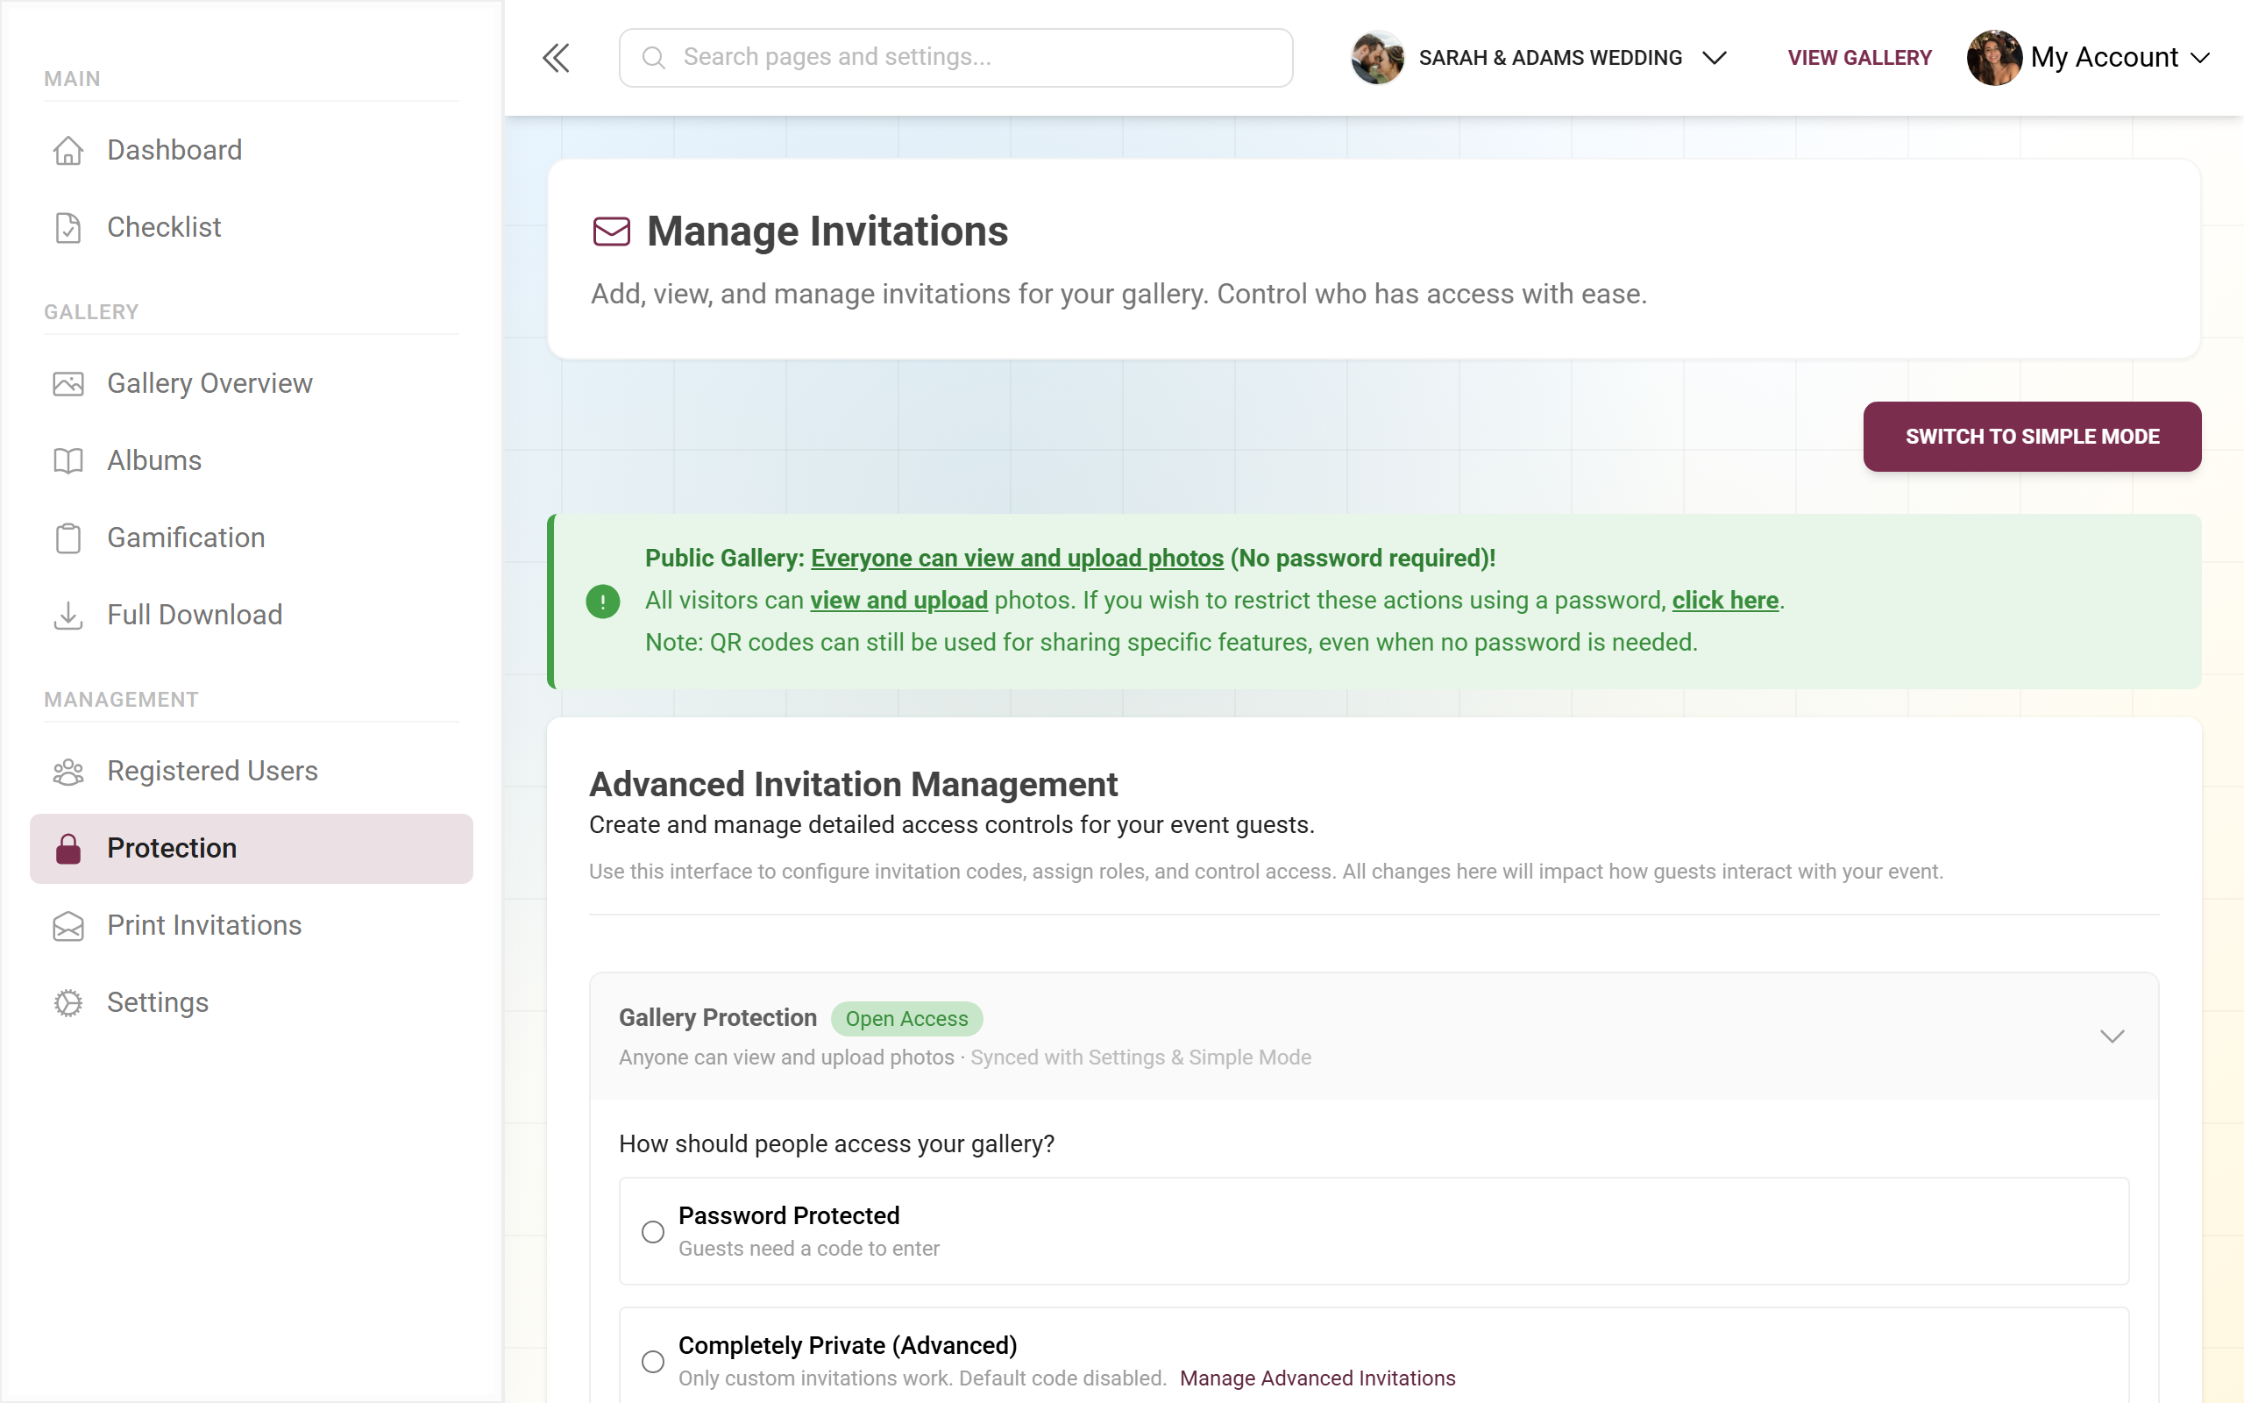Click the Open Access status badge
This screenshot has width=2244, height=1403.
click(906, 1018)
